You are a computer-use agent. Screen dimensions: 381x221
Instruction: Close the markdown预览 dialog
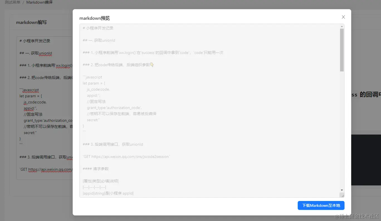(x=343, y=17)
